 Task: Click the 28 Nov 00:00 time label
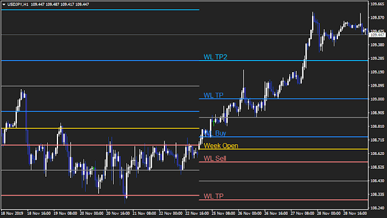[329, 213]
